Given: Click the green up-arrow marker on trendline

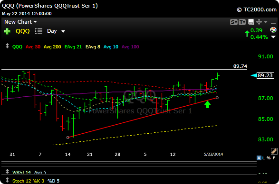Looking at the screenshot, I should [207, 104].
